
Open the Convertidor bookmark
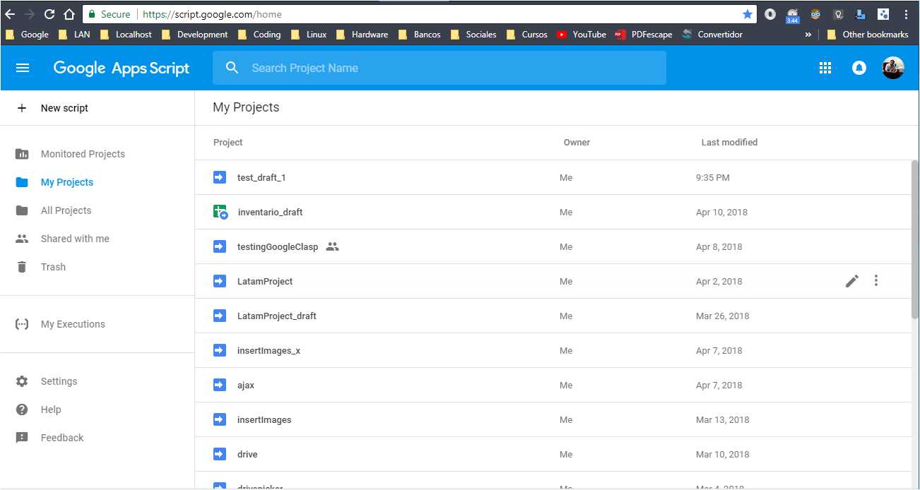coord(712,34)
